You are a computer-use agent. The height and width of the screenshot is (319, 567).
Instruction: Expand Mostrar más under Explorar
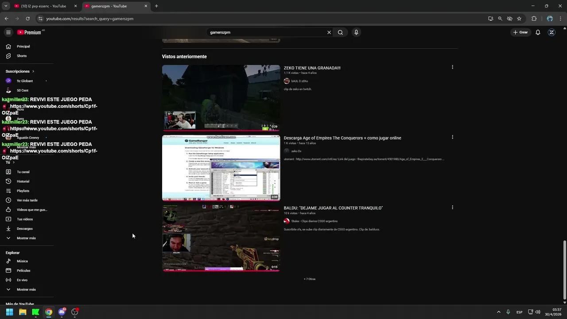coord(27,289)
